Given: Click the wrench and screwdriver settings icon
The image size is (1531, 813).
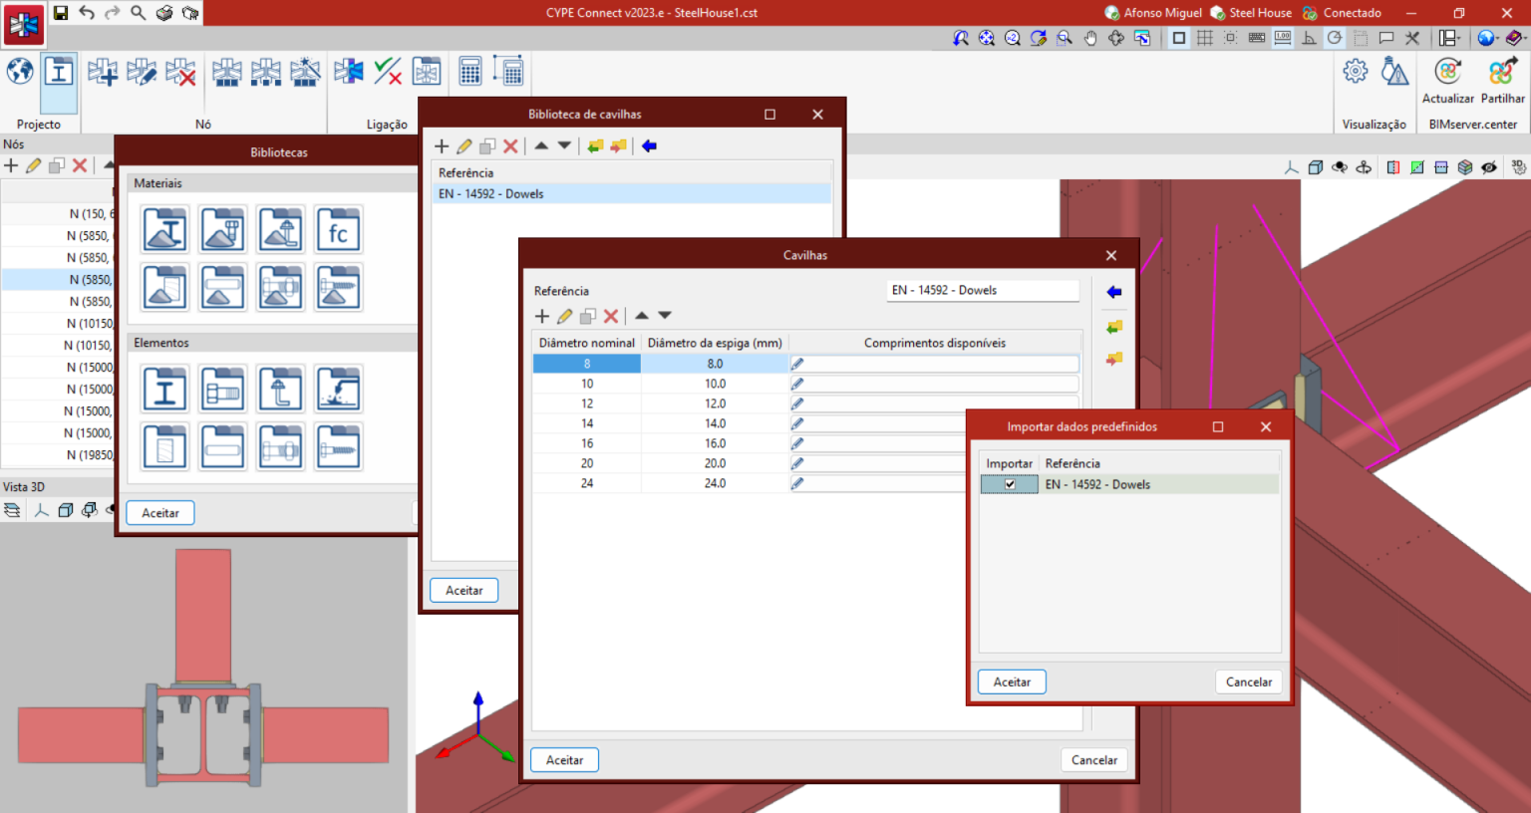Looking at the screenshot, I should pos(1412,38).
